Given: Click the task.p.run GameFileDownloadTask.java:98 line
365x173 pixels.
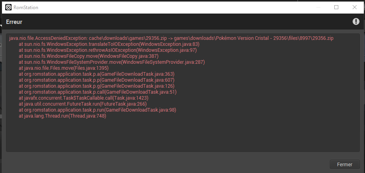Looking at the screenshot, I should [x=98, y=110].
